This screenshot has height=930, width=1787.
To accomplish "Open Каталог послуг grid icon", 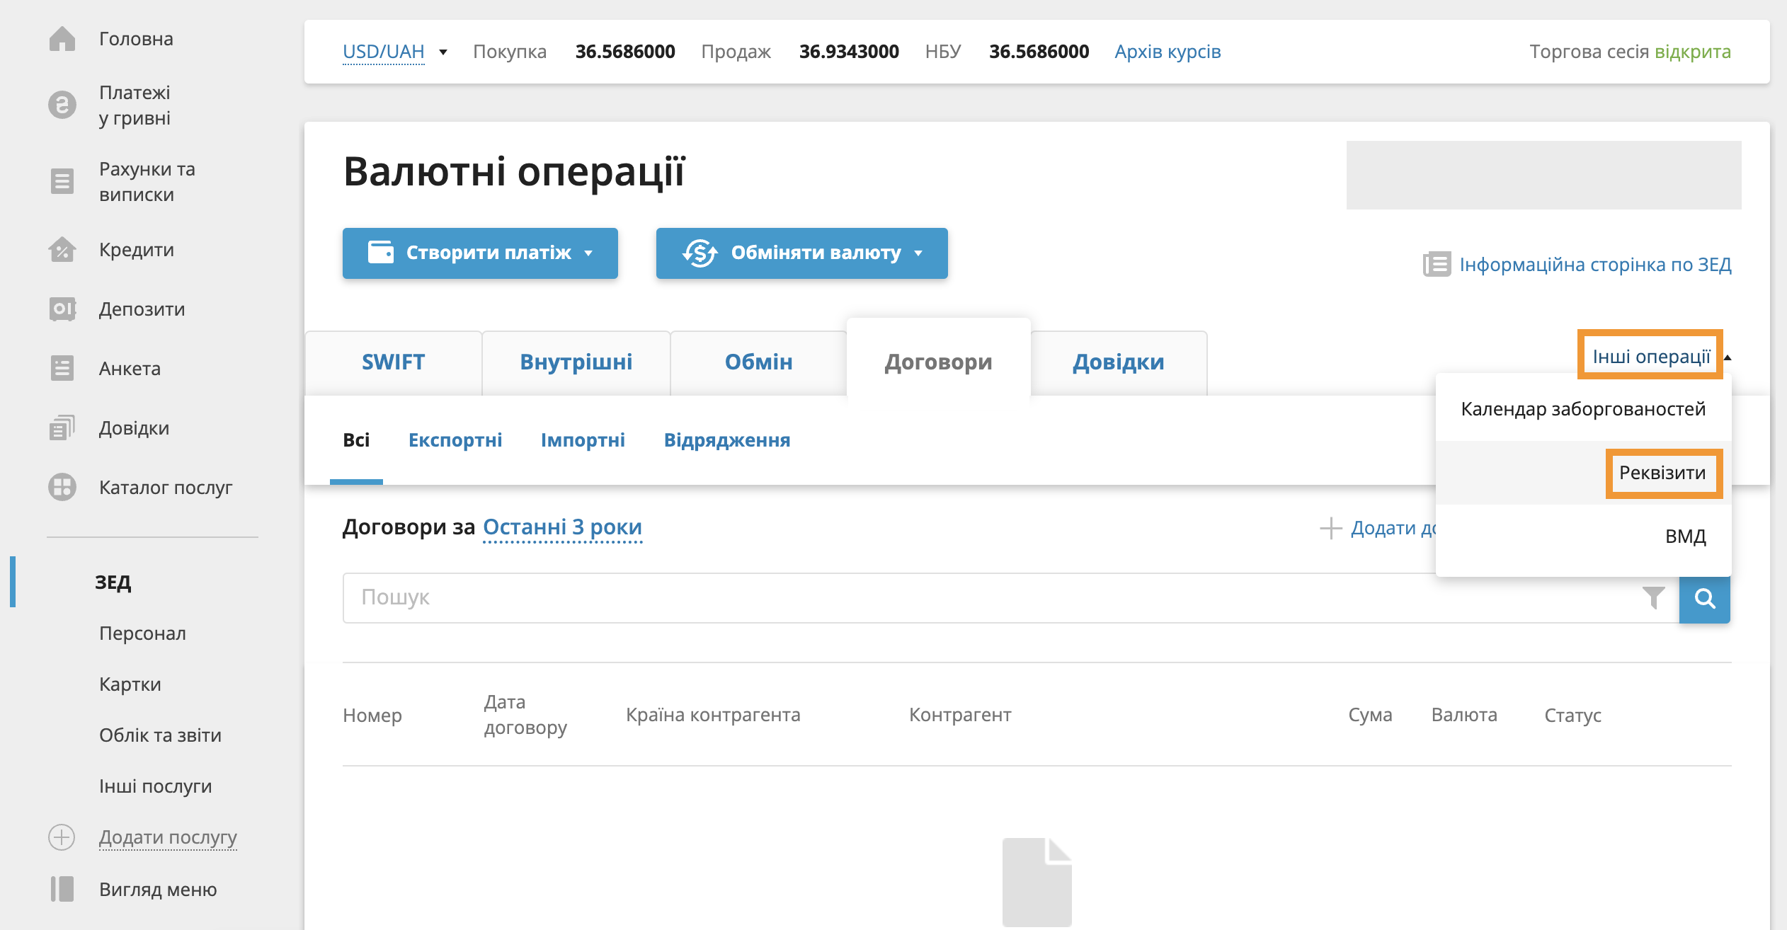I will tap(62, 488).
